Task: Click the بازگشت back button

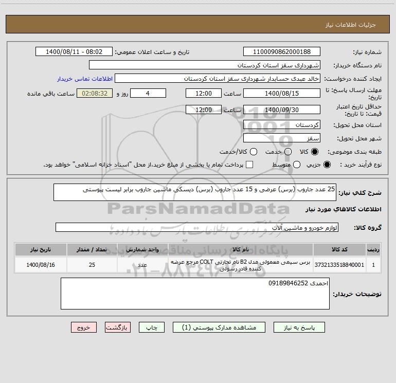Action: coord(118,327)
